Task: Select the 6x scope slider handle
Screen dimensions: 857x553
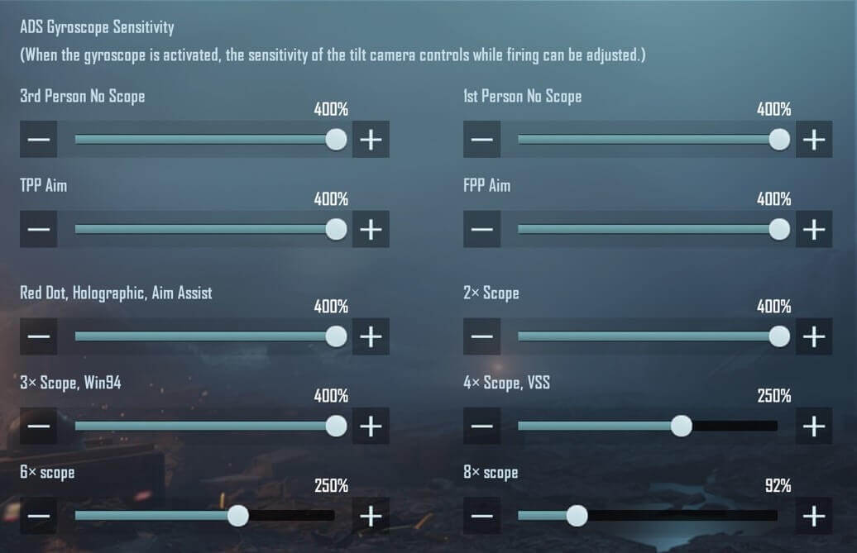Action: pos(237,516)
